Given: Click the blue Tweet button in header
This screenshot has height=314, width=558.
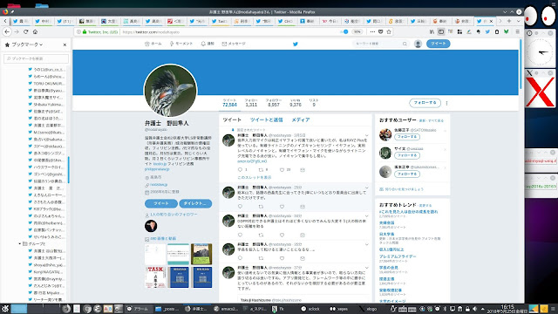Looking at the screenshot, I should point(438,44).
